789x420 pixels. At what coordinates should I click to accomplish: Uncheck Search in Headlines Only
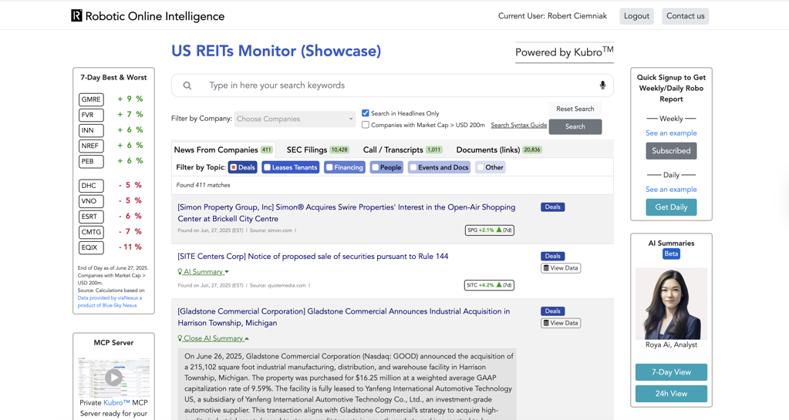pyautogui.click(x=366, y=113)
